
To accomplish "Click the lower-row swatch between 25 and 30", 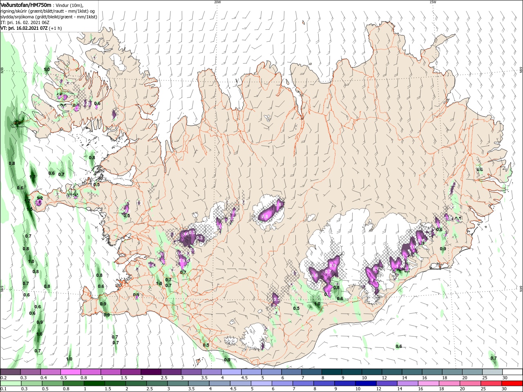I will 492,383.
